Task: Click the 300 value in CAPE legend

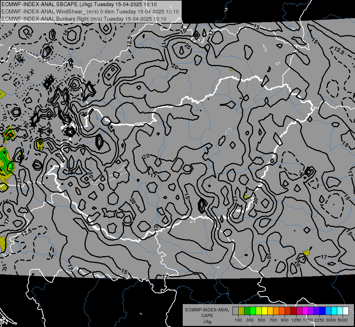Action: 250,320
